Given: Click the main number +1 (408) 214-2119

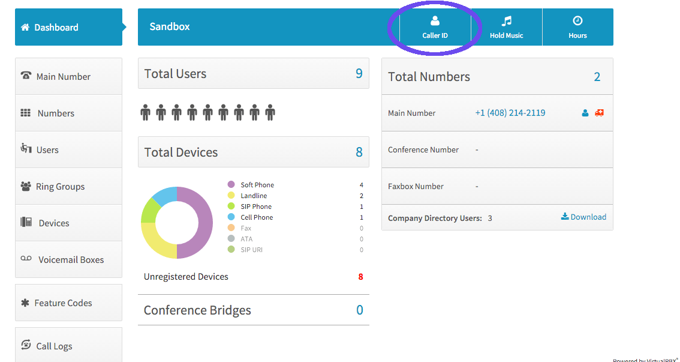Looking at the screenshot, I should pyautogui.click(x=510, y=113).
